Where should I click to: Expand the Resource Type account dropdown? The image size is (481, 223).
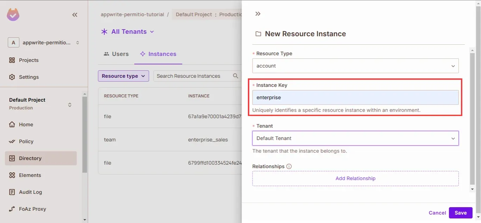click(355, 66)
